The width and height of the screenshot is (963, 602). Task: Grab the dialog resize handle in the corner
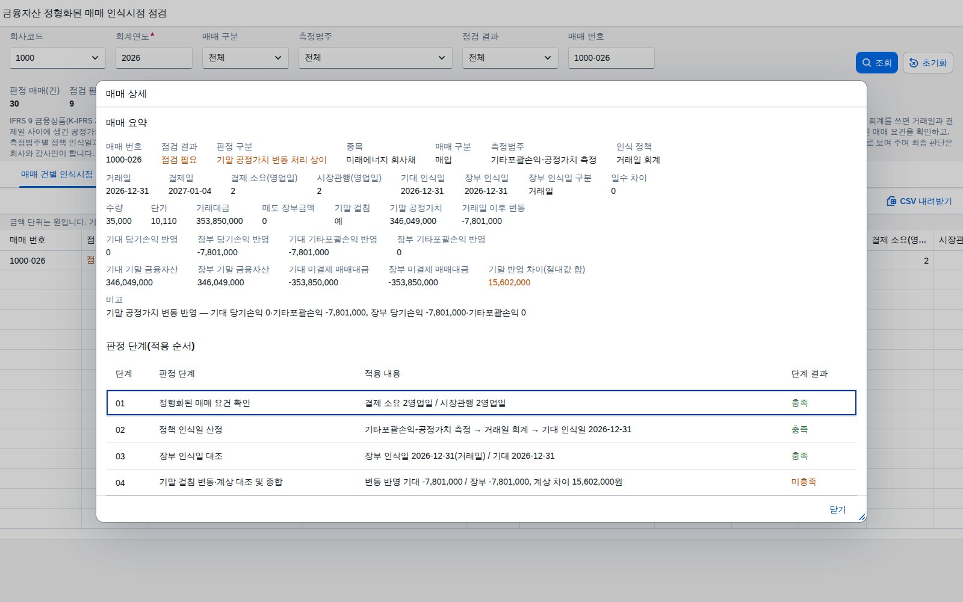click(862, 517)
